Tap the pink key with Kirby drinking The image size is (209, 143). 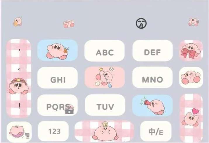[105, 77]
